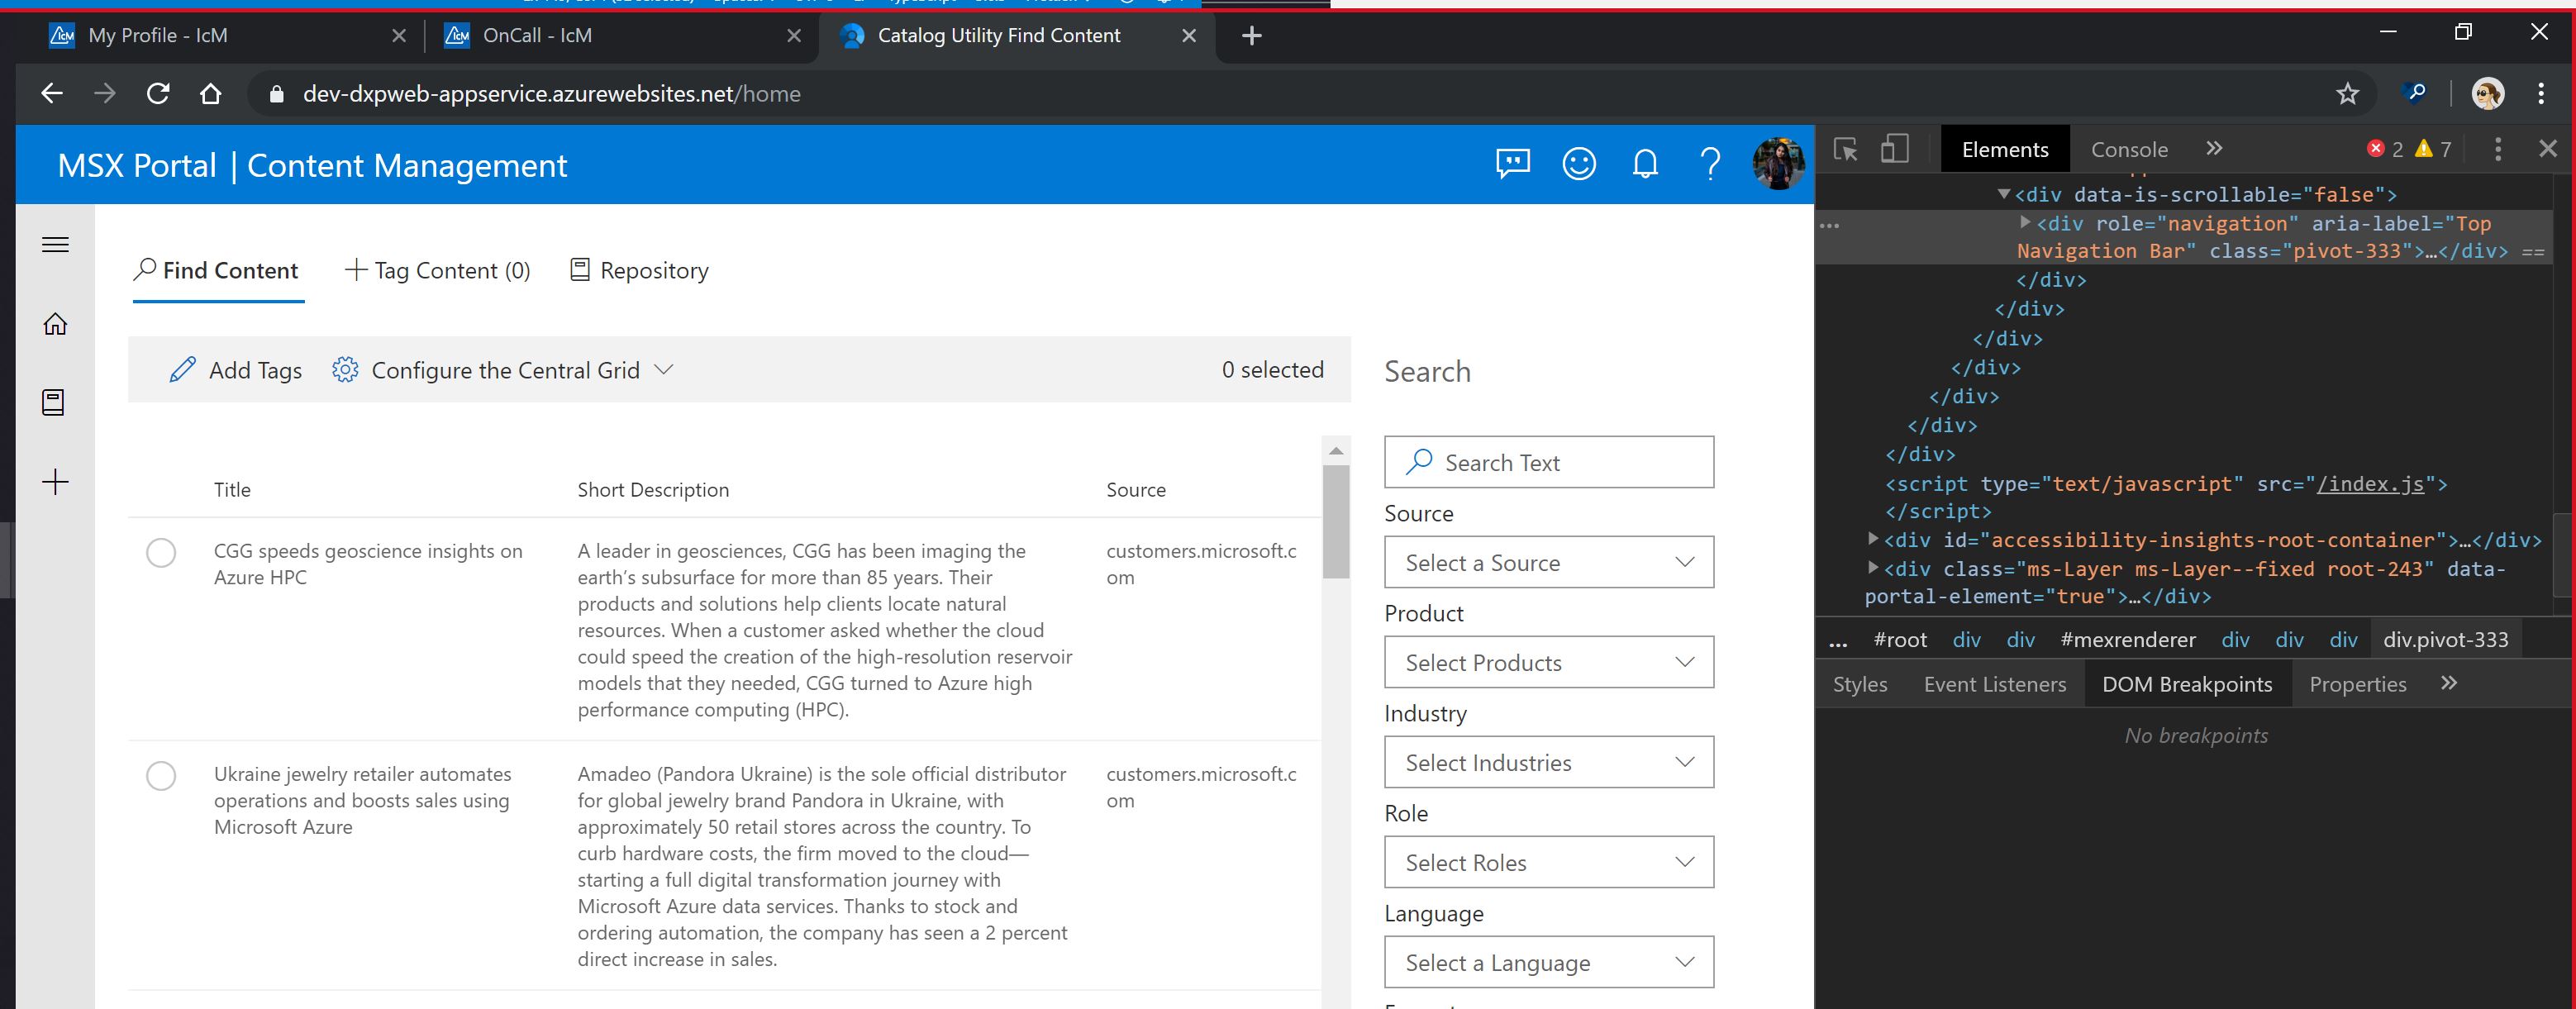
Task: Click the repository book icon in sidebar
Action: [54, 403]
